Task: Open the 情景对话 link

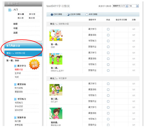Action: point(19,70)
